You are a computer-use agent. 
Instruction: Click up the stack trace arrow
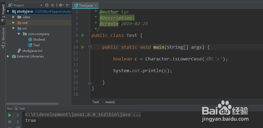pyautogui.click(x=17, y=115)
